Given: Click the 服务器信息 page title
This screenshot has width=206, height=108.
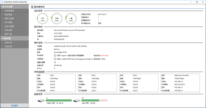Looking at the screenshot, I should (39, 7).
